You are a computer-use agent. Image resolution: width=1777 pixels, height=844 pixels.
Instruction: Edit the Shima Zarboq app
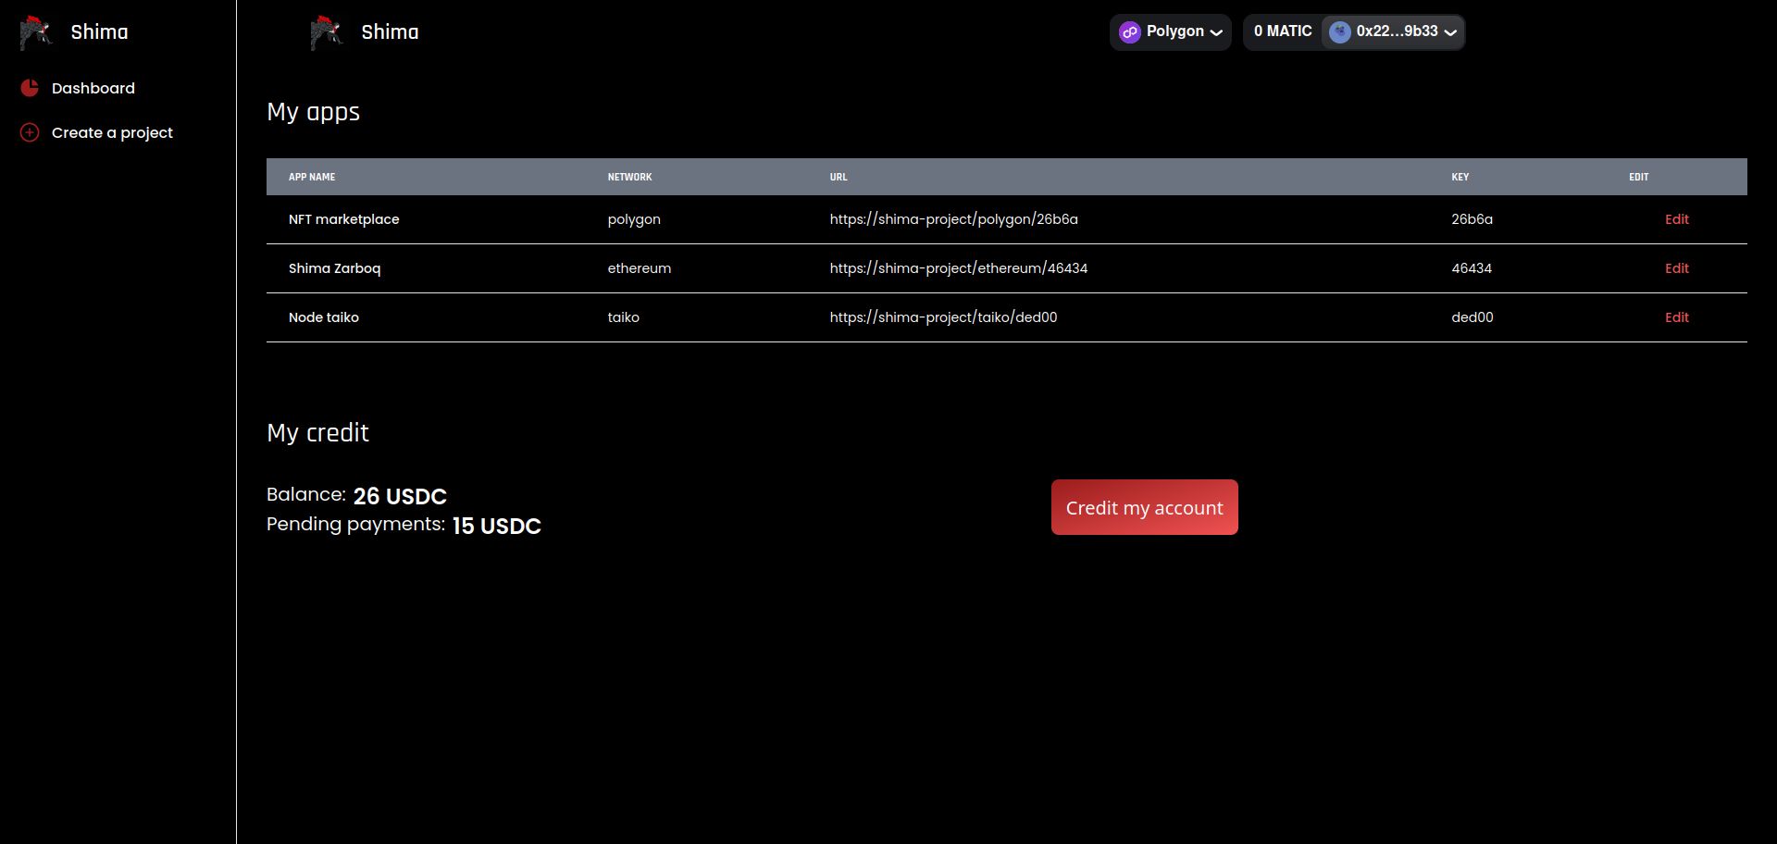[x=1676, y=268]
